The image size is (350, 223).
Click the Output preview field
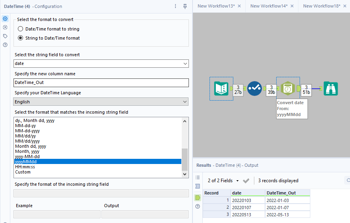point(145,214)
